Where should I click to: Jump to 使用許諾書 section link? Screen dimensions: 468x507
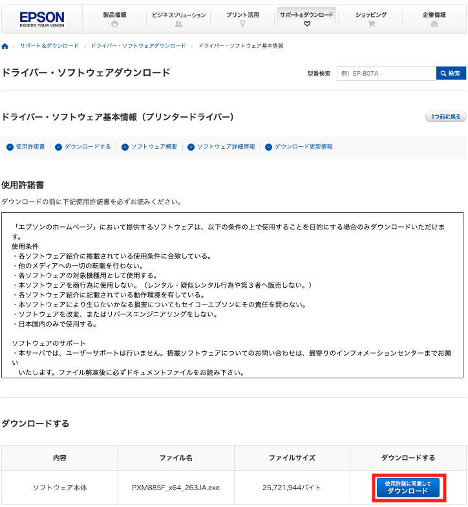click(30, 147)
